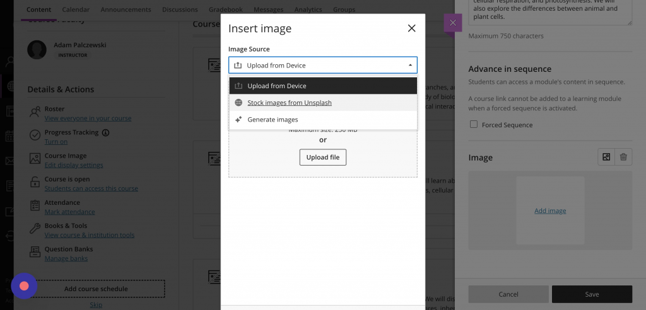Click the calendar icon in left navigation
The width and height of the screenshot is (646, 310).
click(x=10, y=136)
